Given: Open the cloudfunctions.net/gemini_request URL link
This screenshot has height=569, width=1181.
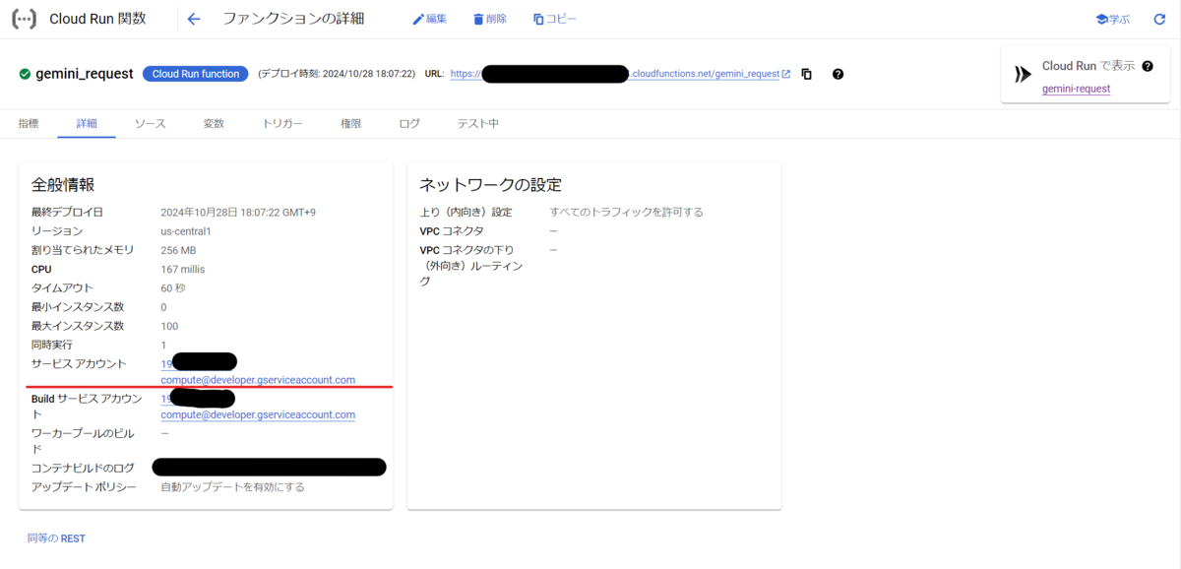Looking at the screenshot, I should 705,74.
